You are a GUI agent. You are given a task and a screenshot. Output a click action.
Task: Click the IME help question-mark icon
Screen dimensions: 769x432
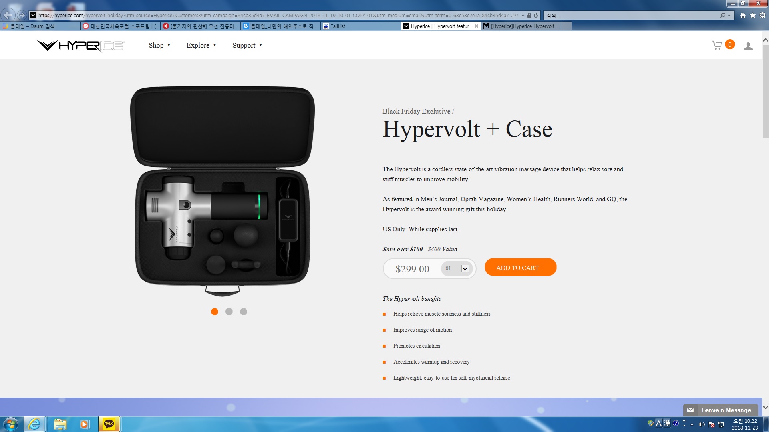pyautogui.click(x=676, y=423)
